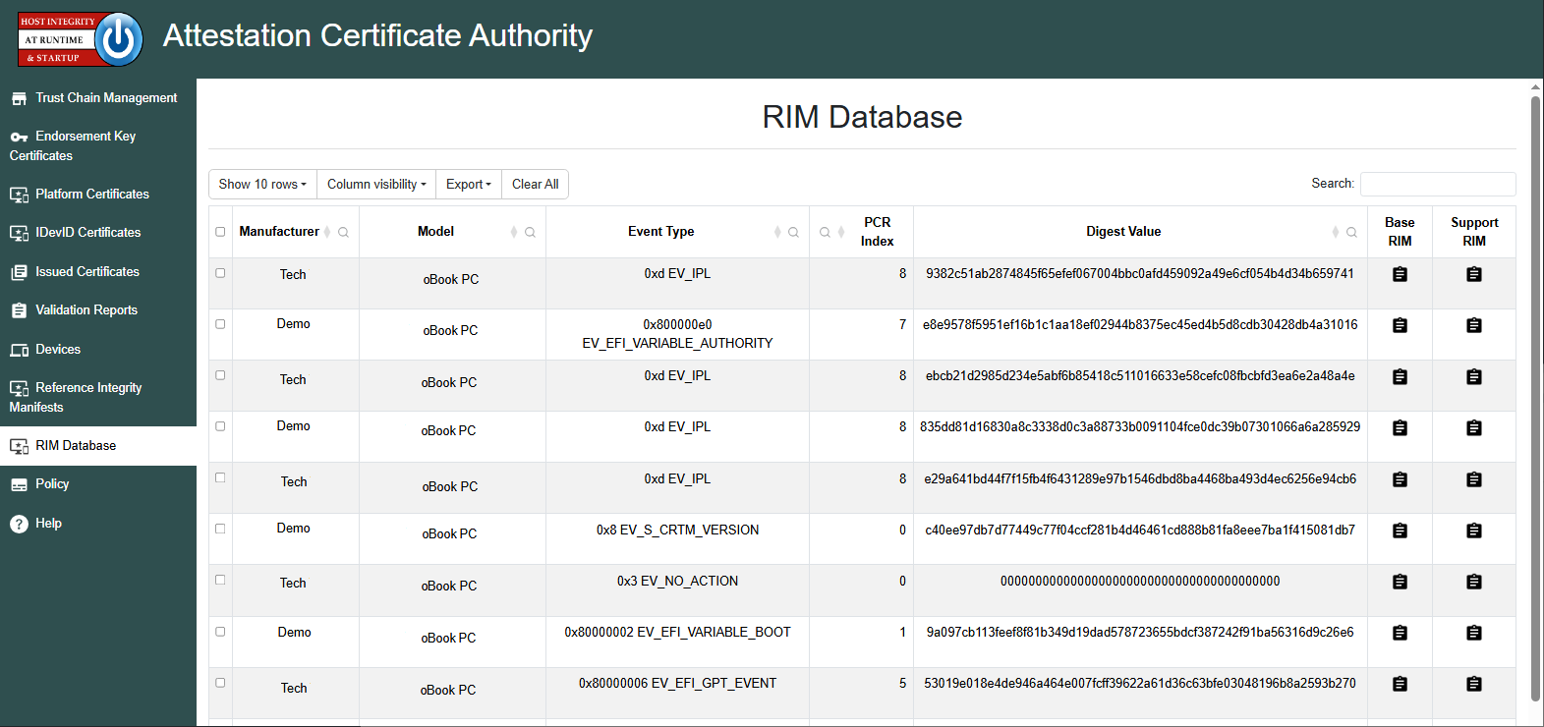Open Base RIM for the all-zeros digest row
This screenshot has width=1544, height=727.
coord(1400,582)
